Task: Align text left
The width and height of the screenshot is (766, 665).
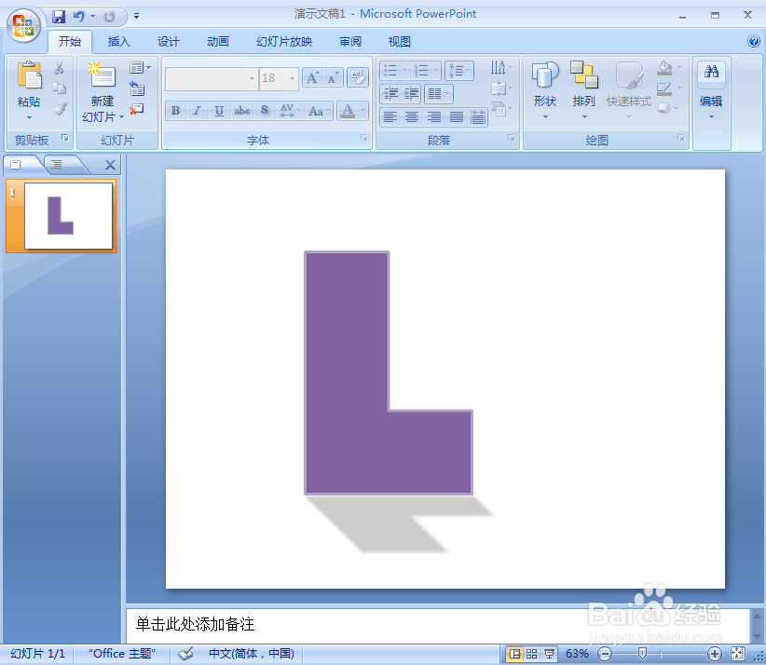Action: pyautogui.click(x=390, y=117)
